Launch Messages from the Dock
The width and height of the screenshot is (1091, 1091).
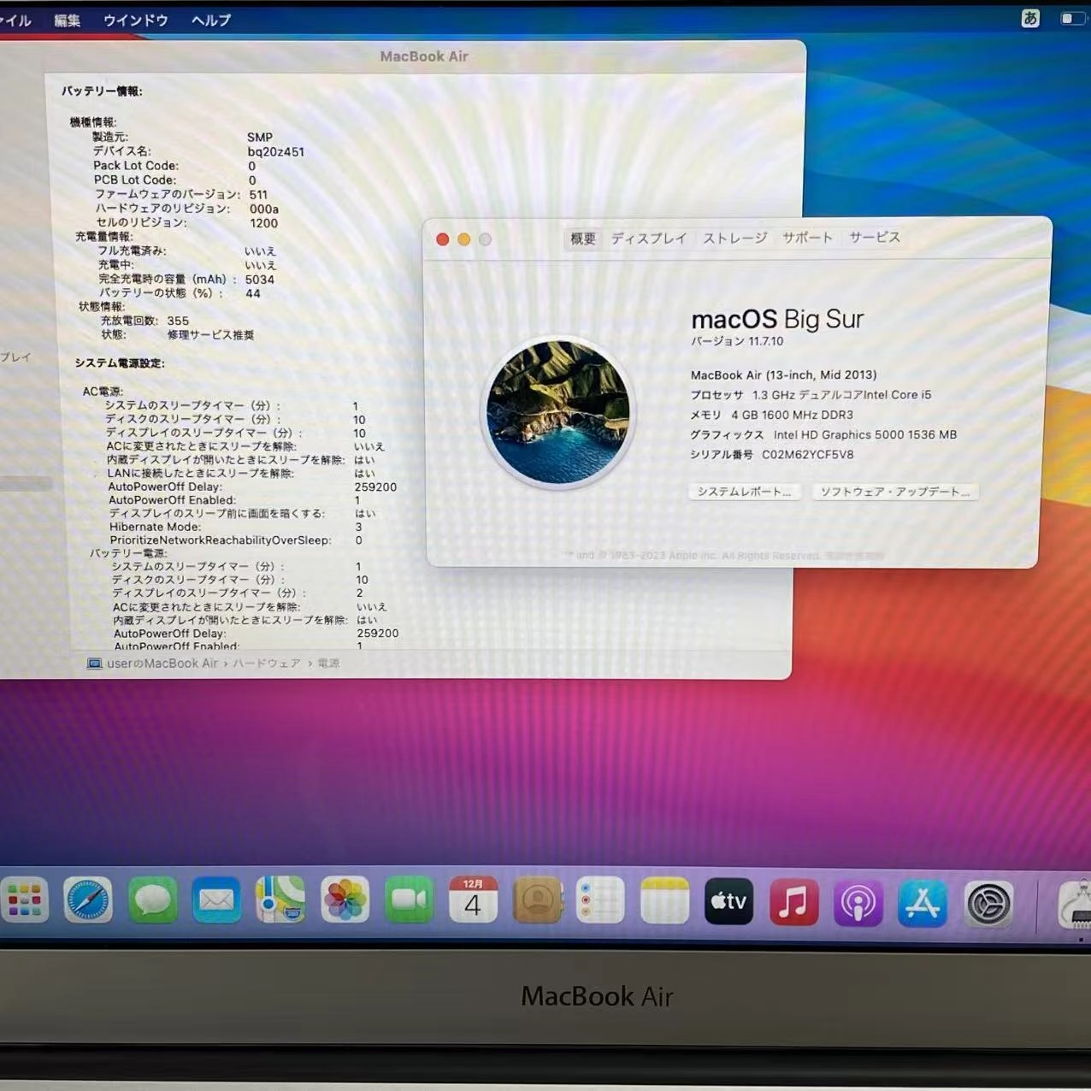click(152, 900)
